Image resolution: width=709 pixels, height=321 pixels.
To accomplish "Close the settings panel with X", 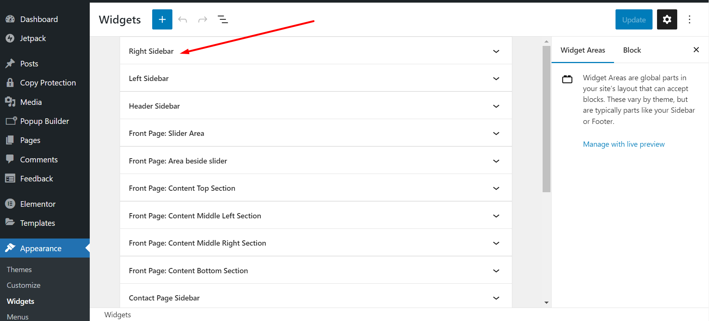I will pos(696,50).
